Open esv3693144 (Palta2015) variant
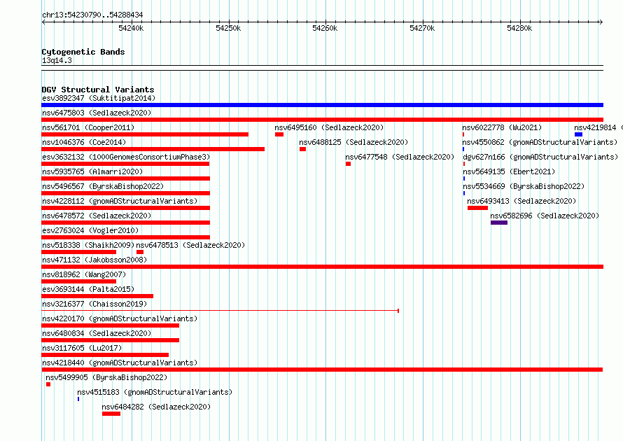 pos(88,289)
